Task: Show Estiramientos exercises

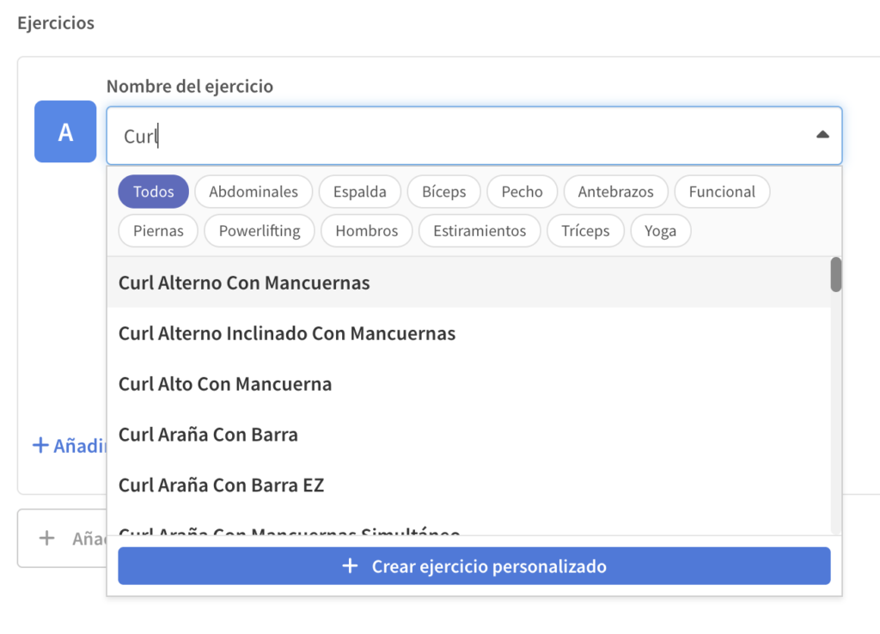Action: [x=480, y=231]
